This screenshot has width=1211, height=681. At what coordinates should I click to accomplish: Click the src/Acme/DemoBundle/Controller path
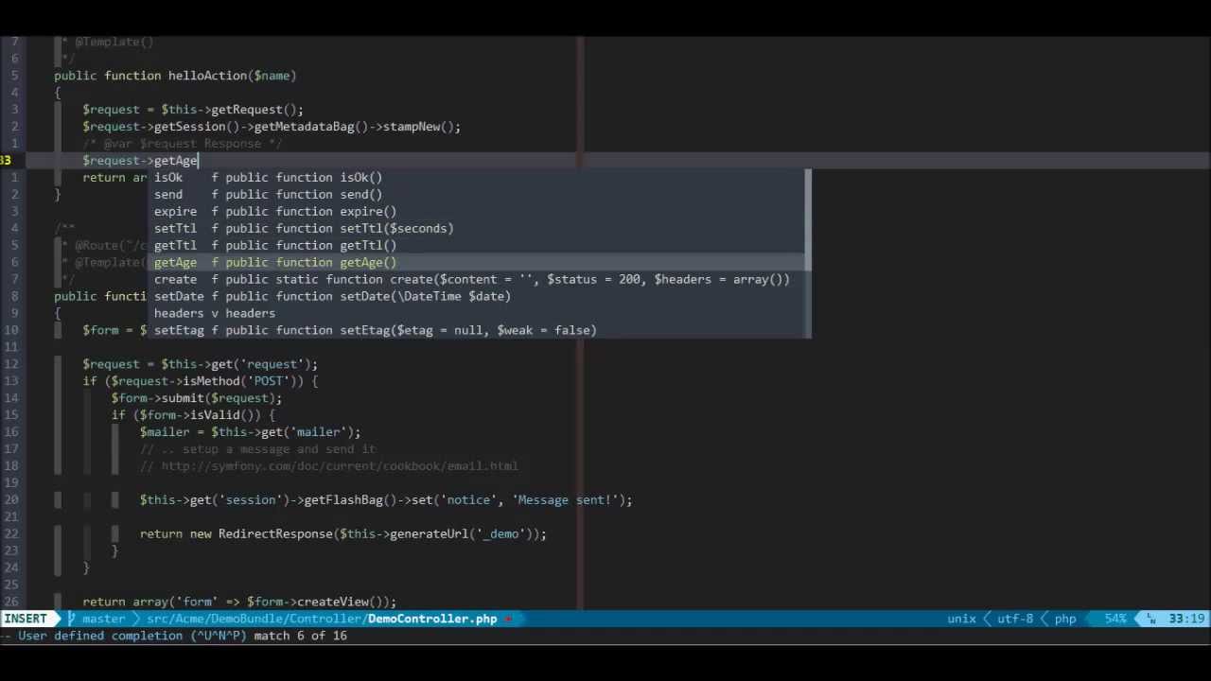coord(253,619)
